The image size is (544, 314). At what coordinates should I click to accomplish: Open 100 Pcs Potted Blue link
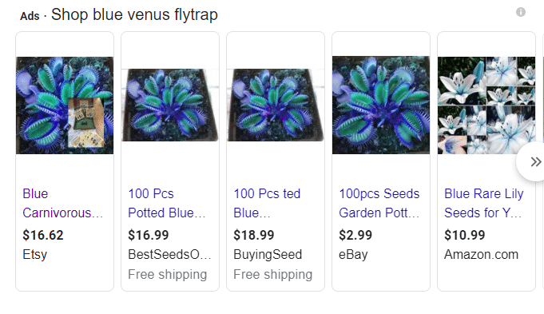167,203
